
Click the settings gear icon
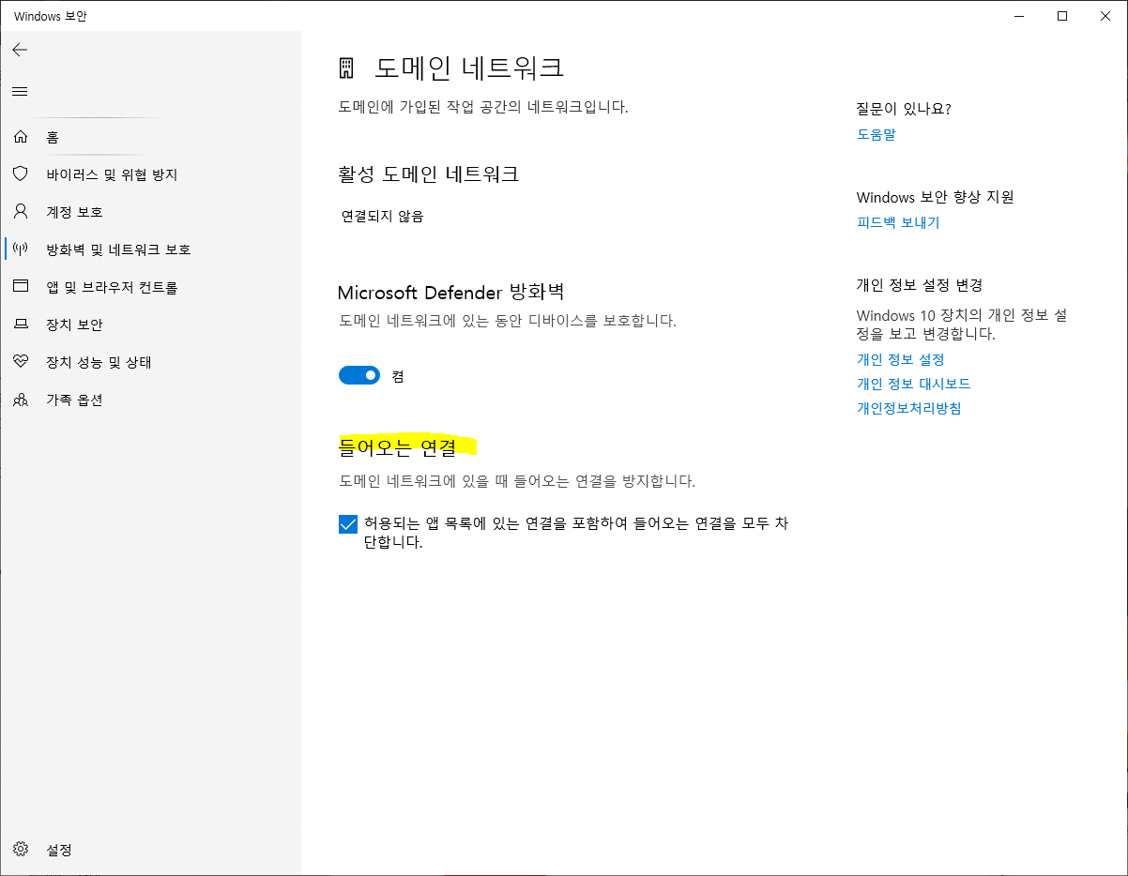pyautogui.click(x=21, y=850)
